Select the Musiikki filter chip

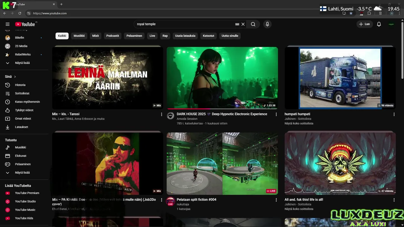(x=79, y=36)
